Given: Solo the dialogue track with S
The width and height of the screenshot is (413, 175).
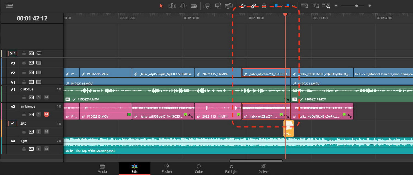Looking at the screenshot, I should pyautogui.click(x=39, y=97).
